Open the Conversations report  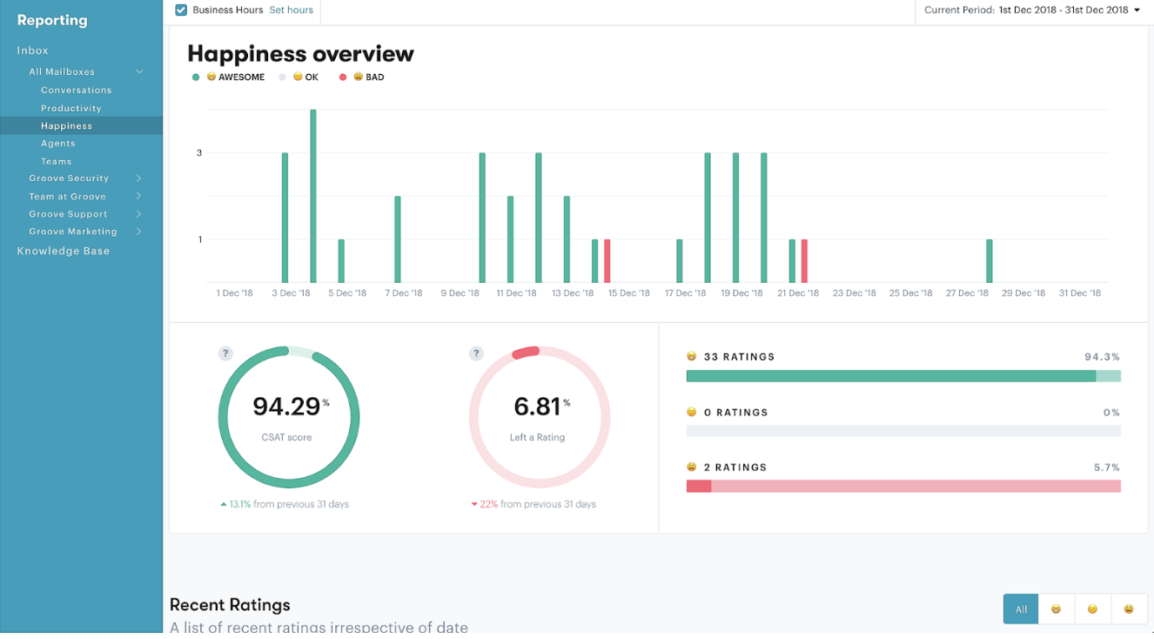click(77, 91)
